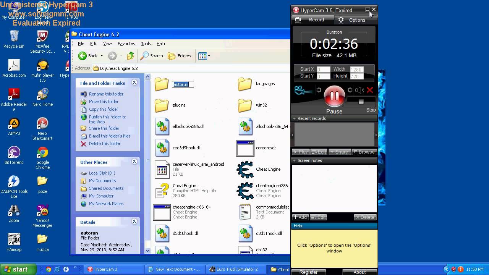The image size is (489, 275).
Task: Open Local Disk (D:) under Other Places
Action: point(102,173)
